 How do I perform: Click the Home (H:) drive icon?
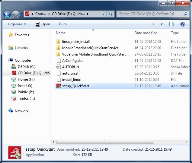14,79
